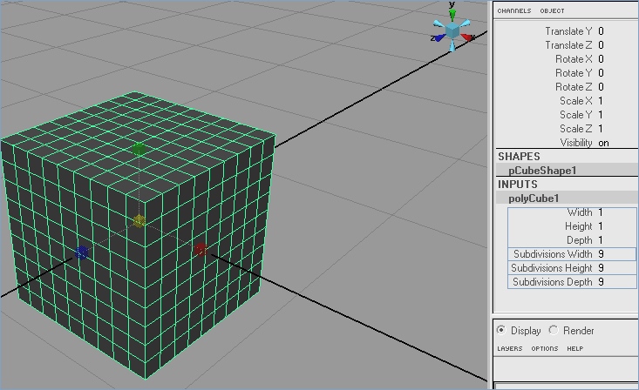Click the yellow center move manipulator

pyautogui.click(x=139, y=221)
